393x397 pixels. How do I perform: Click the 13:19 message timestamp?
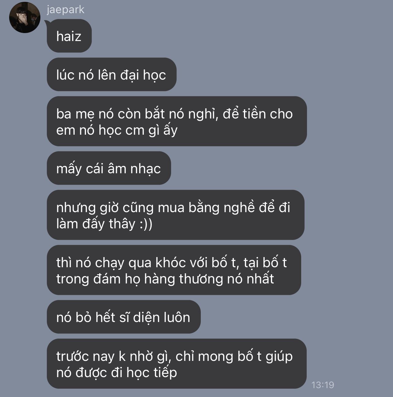point(323,385)
